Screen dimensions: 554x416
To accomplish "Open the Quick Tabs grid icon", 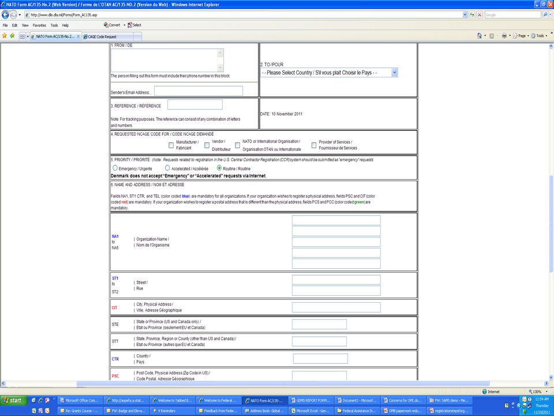I will pos(23,36).
